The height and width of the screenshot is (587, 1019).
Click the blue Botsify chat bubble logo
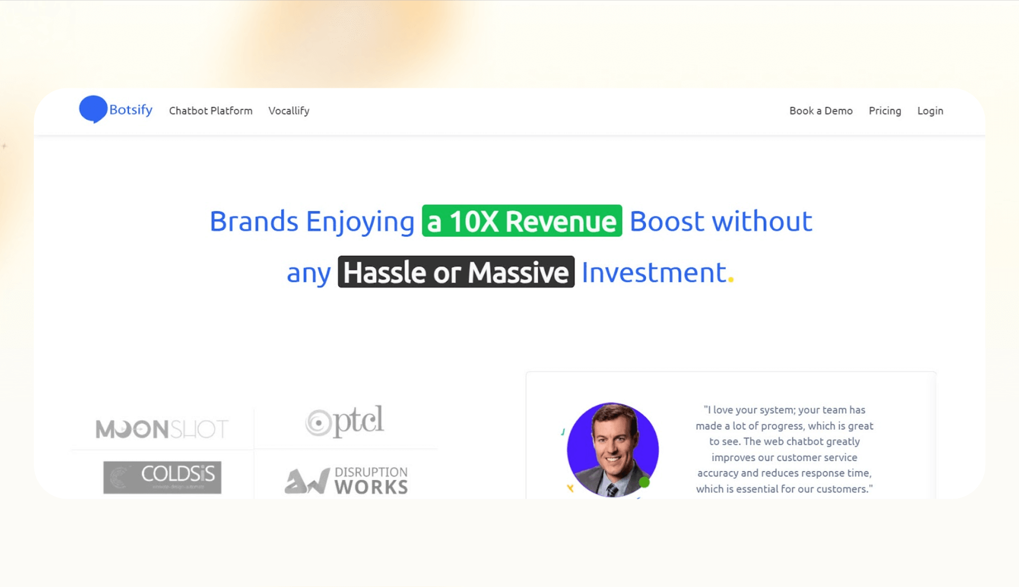click(93, 109)
